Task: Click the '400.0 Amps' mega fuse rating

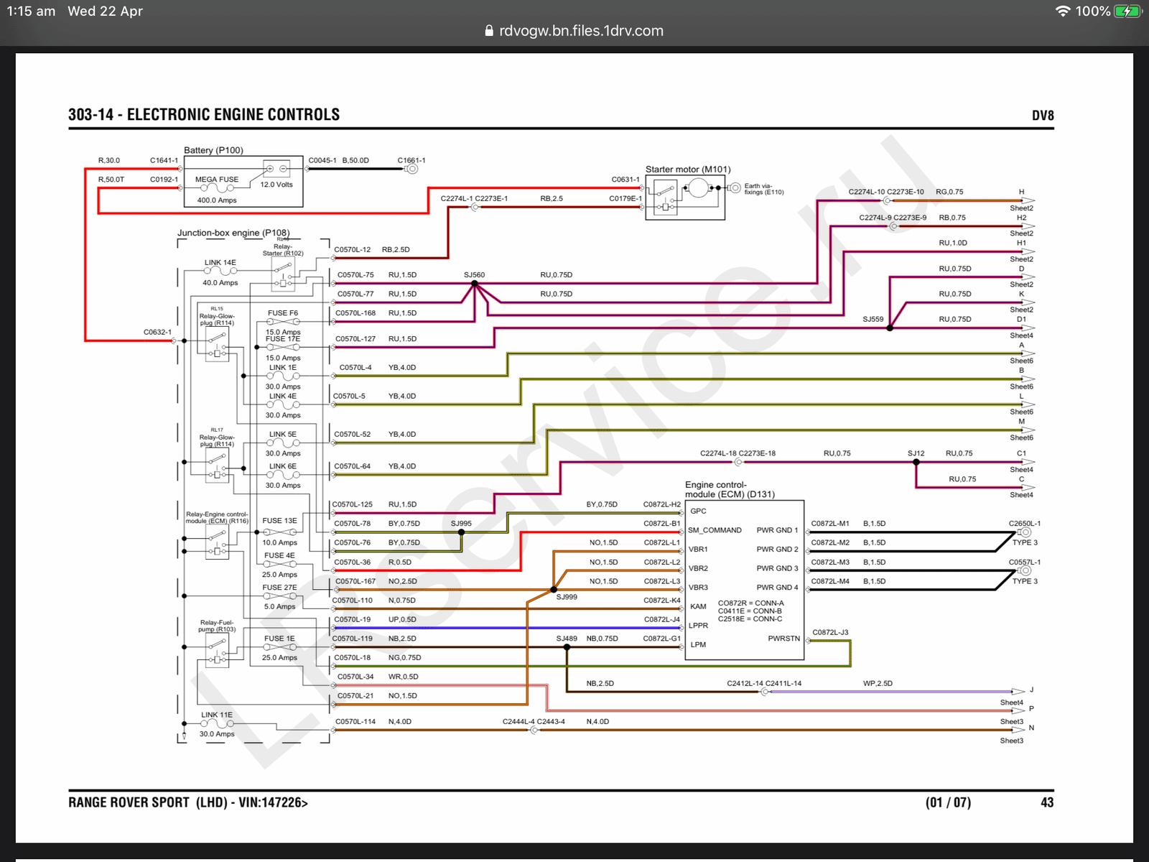Action: 217,200
